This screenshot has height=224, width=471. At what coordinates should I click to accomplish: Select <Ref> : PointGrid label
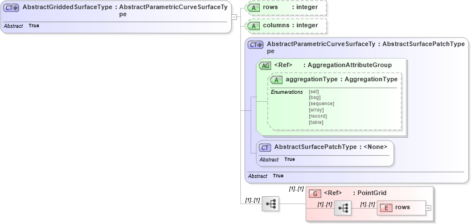(x=355, y=193)
